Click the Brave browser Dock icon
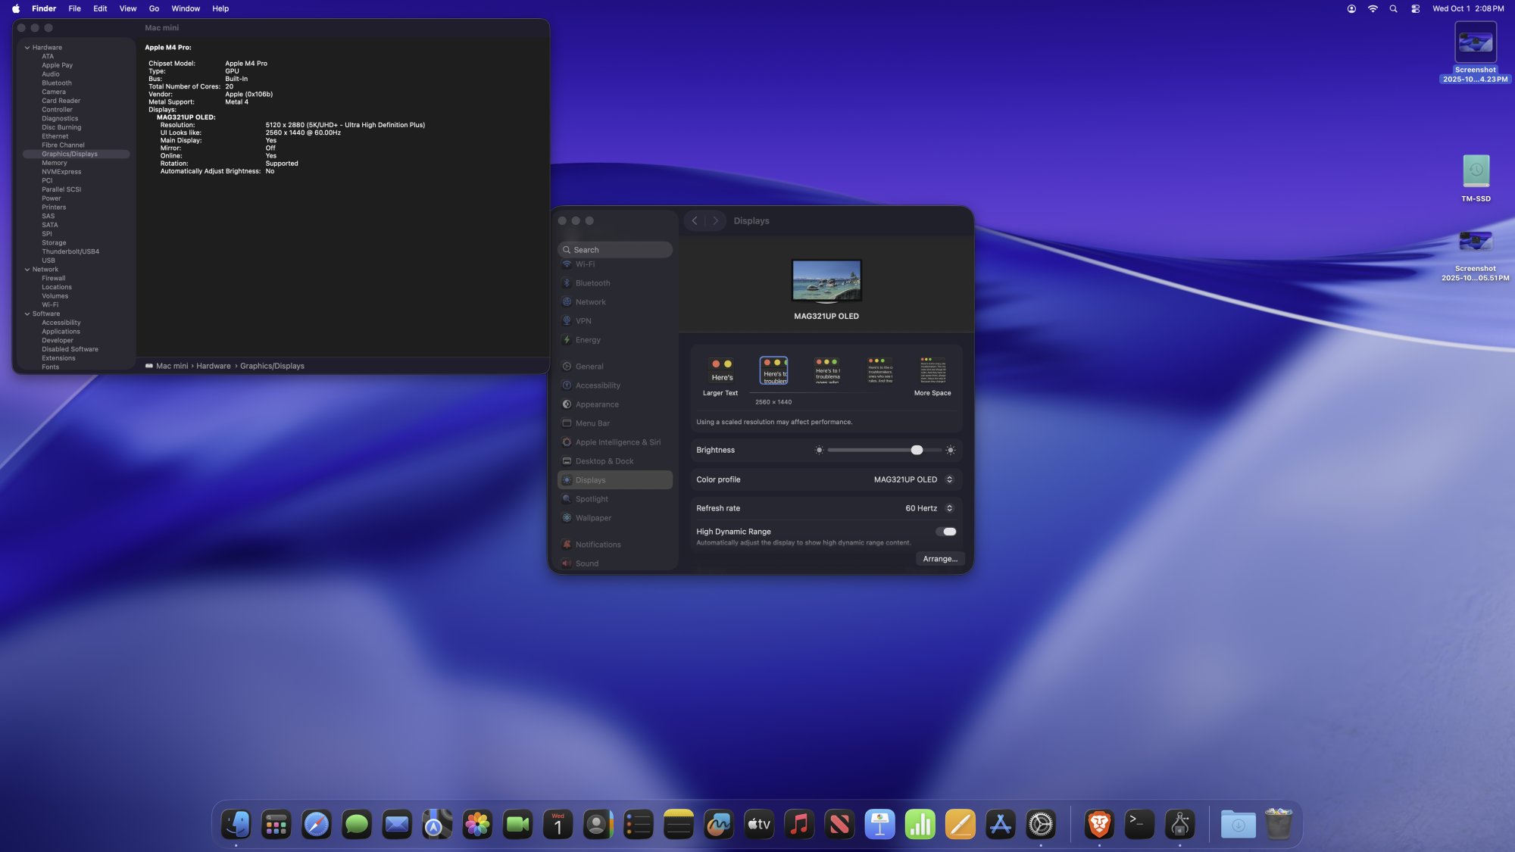This screenshot has height=852, width=1515. click(x=1099, y=824)
